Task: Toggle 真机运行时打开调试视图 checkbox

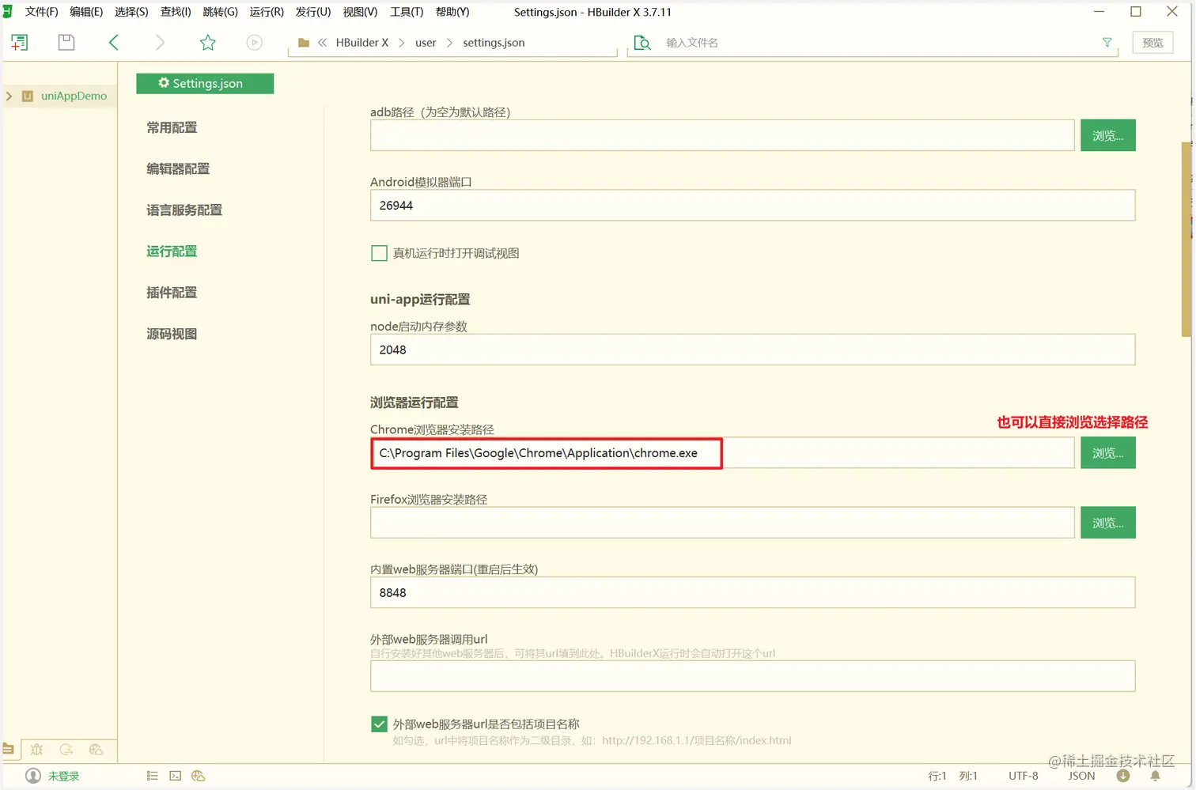Action: 379,253
